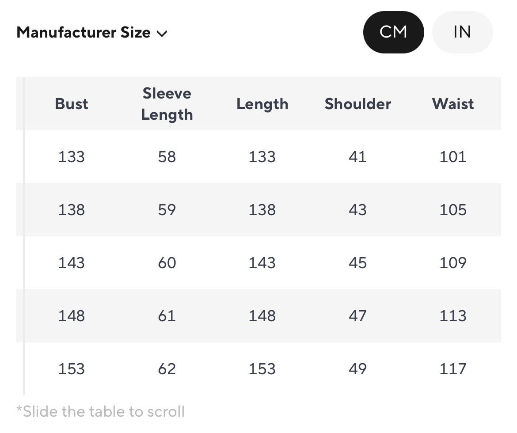
Task: Click the Waist column header
Action: tap(453, 104)
